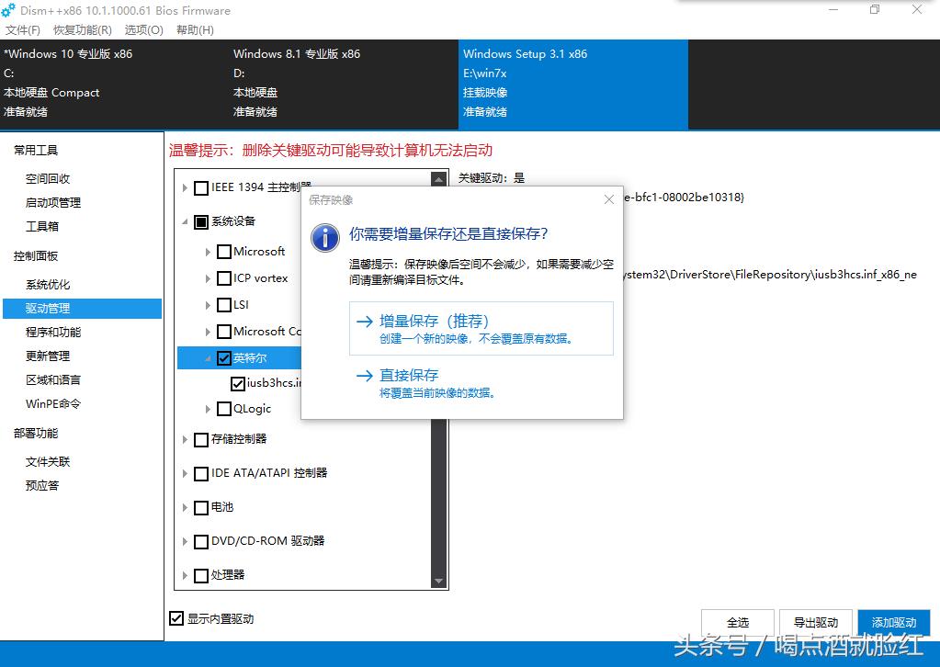Uncheck the 系统设备 checkbox
The image size is (940, 667).
(201, 221)
